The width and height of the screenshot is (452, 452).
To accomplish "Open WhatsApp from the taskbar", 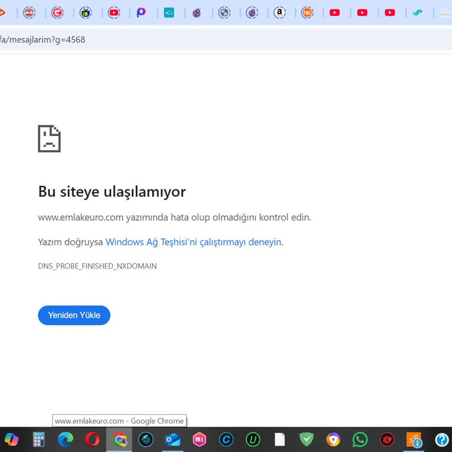I will 360,440.
